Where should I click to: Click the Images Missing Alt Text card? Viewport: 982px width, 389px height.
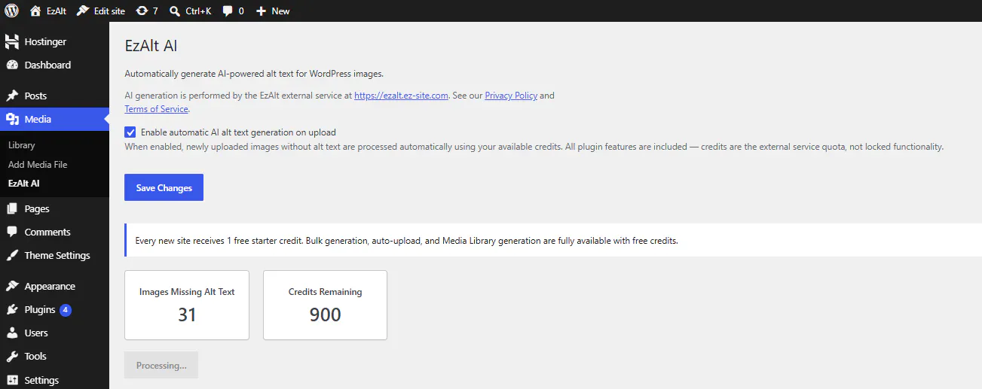click(x=187, y=305)
